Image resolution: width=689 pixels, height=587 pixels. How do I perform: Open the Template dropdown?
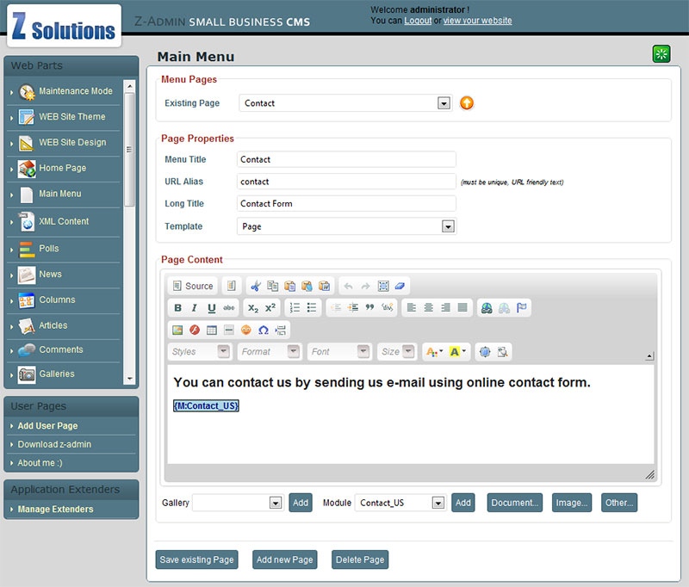pos(448,226)
